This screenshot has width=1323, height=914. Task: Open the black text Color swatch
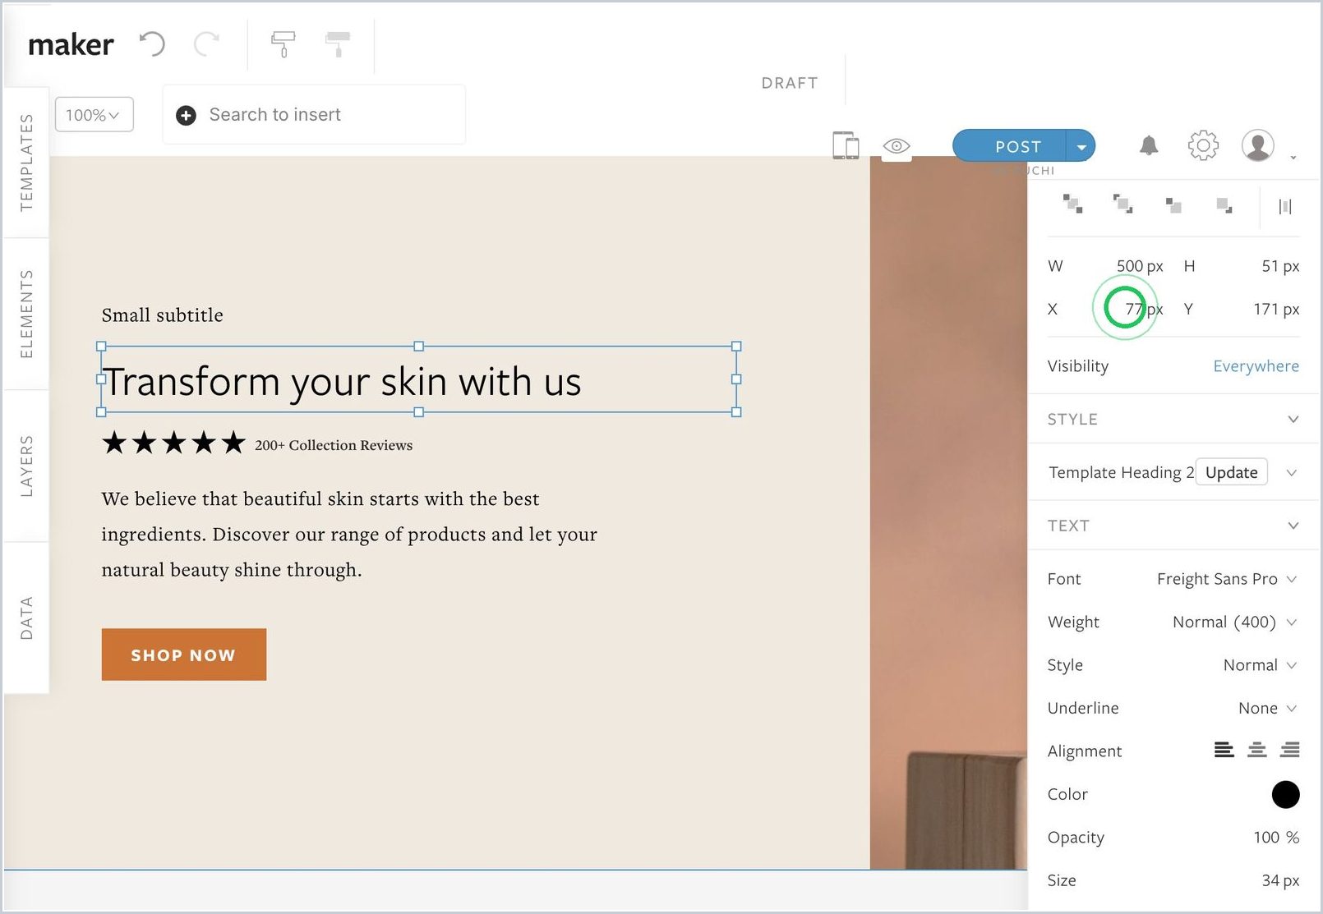(1285, 794)
